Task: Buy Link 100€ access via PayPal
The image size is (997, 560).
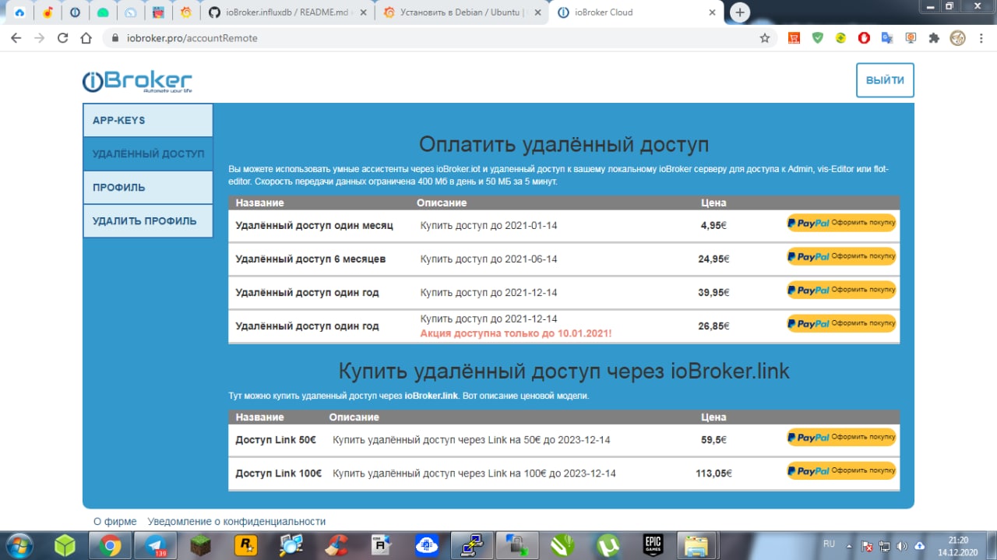Action: click(841, 470)
